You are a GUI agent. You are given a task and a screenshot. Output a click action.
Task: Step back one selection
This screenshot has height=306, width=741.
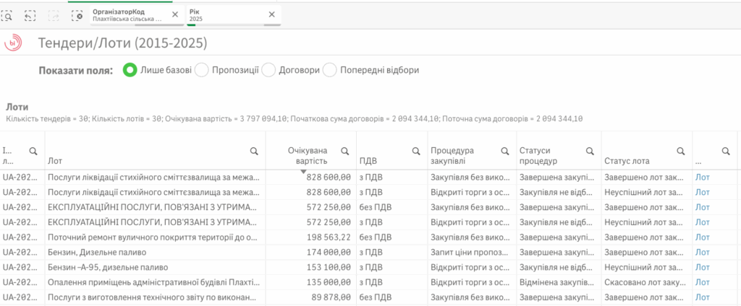pyautogui.click(x=30, y=14)
